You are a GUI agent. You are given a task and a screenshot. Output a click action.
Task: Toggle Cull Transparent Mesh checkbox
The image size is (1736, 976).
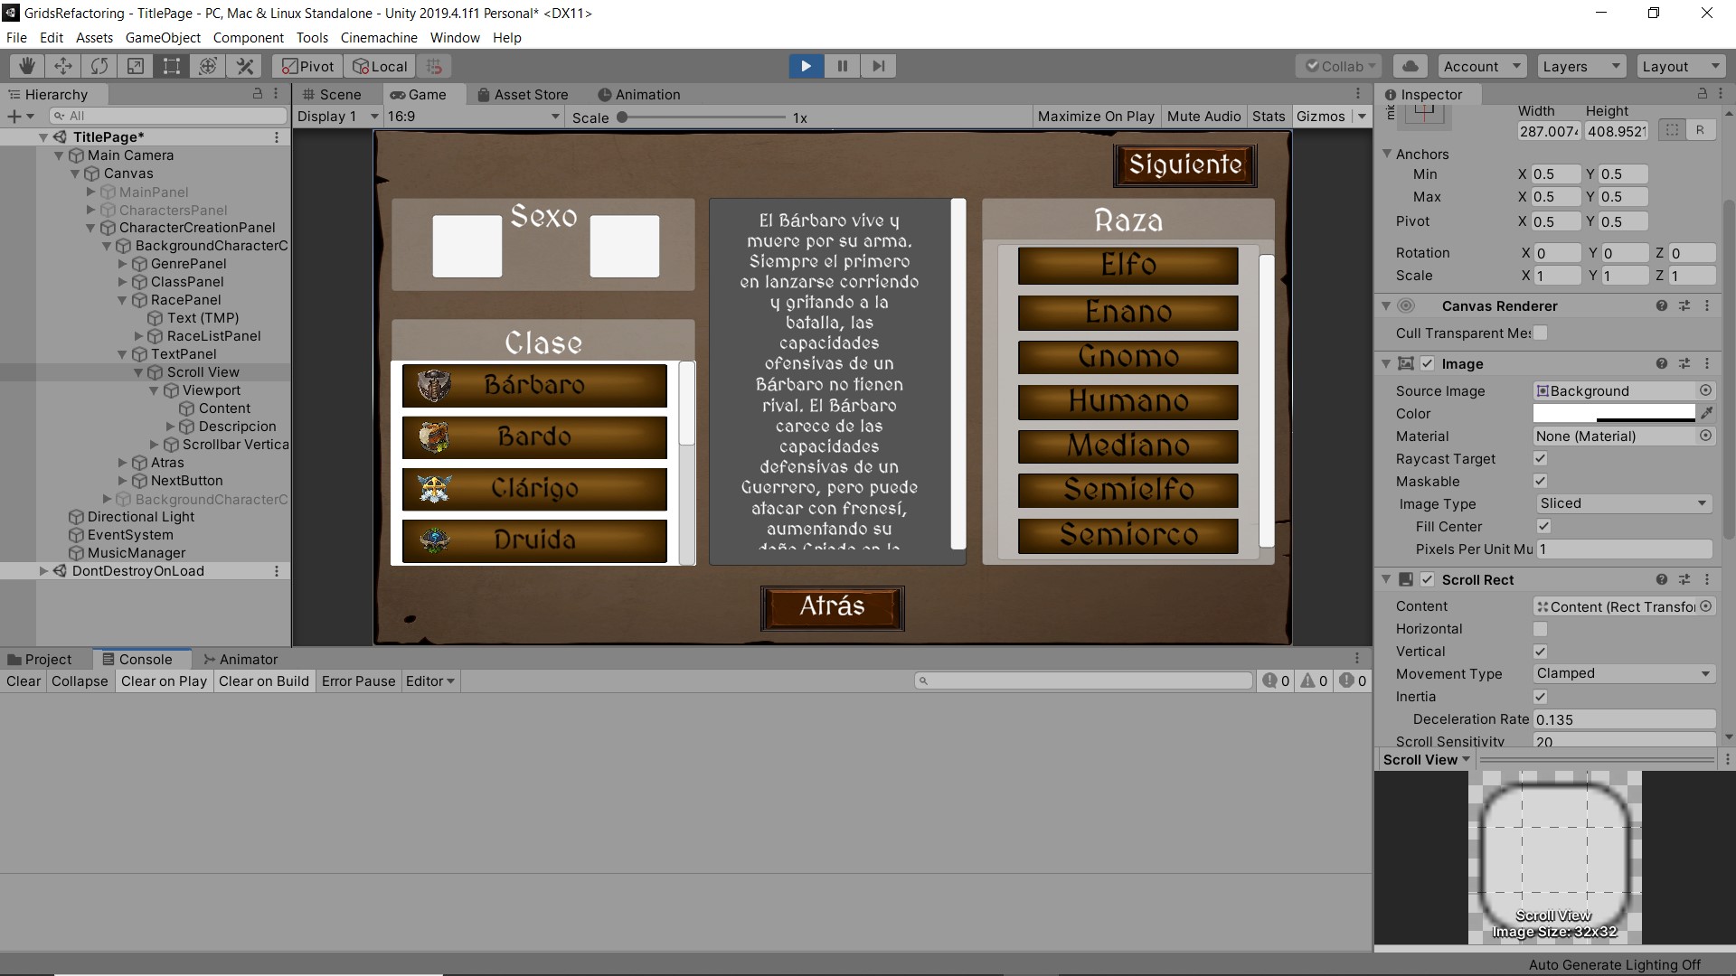point(1541,333)
